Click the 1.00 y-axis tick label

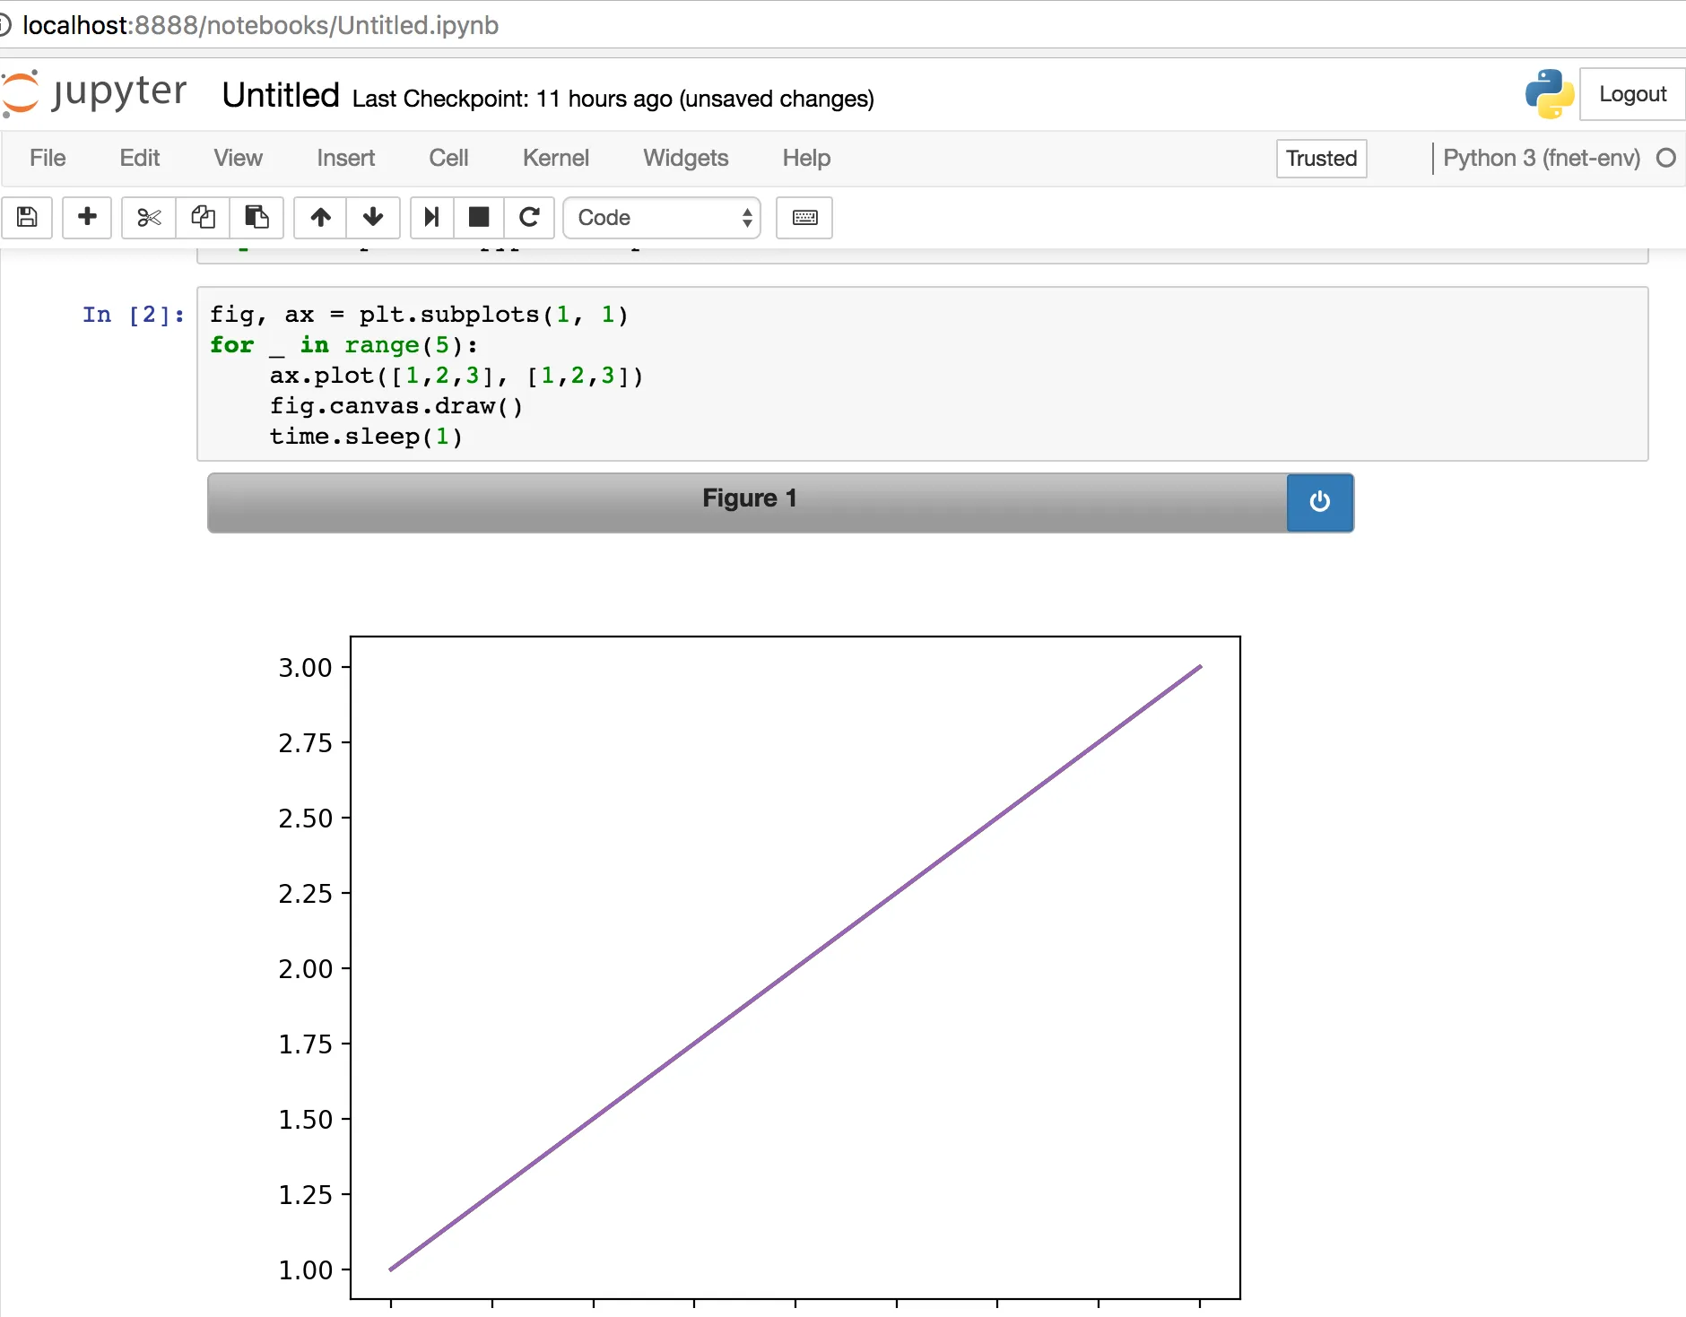pyautogui.click(x=305, y=1269)
